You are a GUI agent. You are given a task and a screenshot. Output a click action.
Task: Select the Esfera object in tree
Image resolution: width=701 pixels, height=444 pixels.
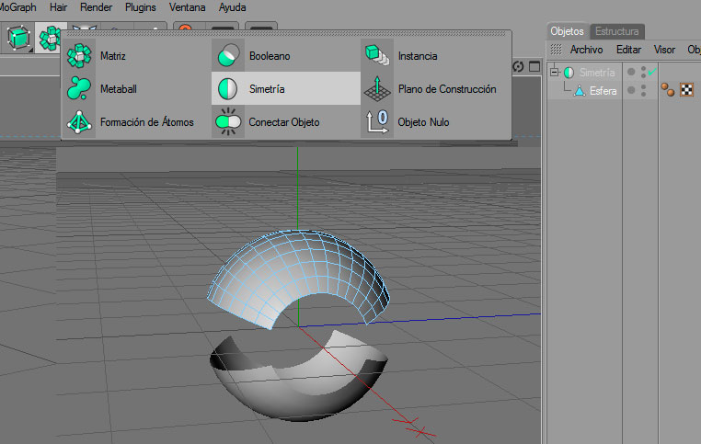coord(603,91)
